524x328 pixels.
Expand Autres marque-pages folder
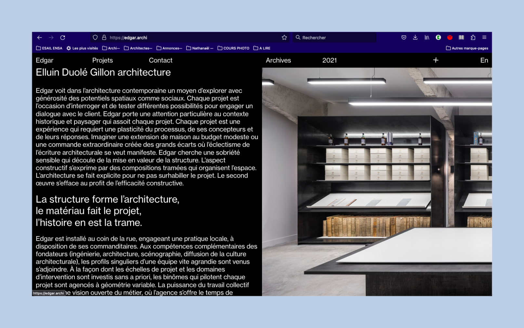coord(467,48)
